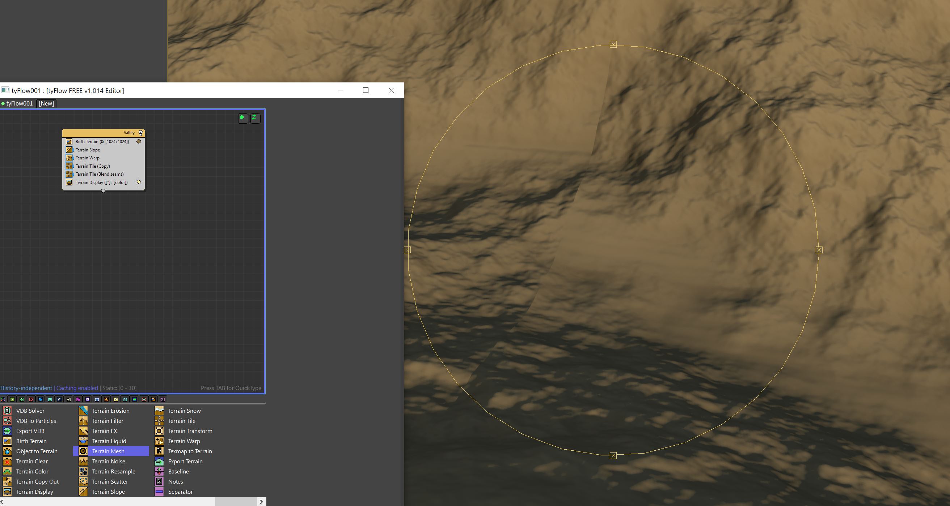Open the [New] flow tab
This screenshot has width=950, height=506.
[x=46, y=103]
